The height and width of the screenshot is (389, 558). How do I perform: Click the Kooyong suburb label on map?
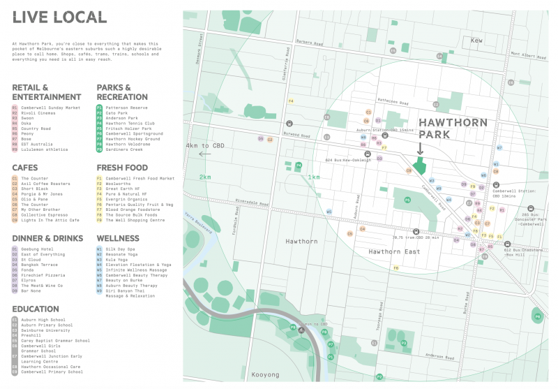point(265,375)
